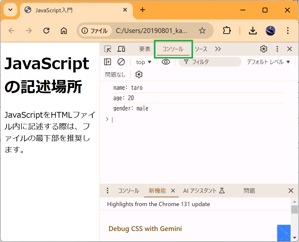
Task: Click the drawer's vertical scrollbar thumb
Action: click(294, 209)
